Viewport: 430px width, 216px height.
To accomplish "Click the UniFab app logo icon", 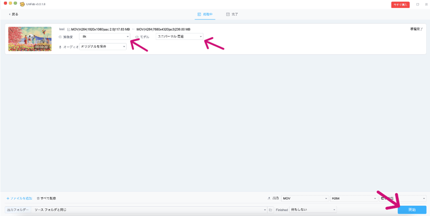I will click(23, 4).
